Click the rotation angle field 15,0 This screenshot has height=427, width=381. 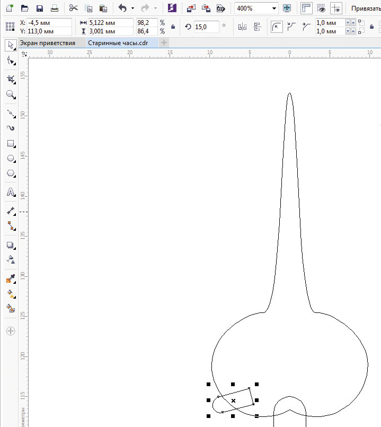click(x=206, y=27)
